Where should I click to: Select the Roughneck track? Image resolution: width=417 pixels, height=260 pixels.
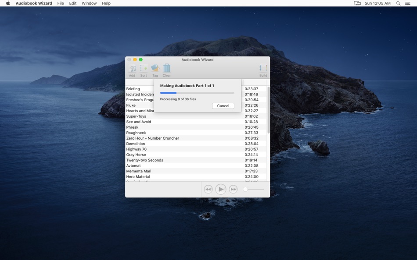[196, 133]
